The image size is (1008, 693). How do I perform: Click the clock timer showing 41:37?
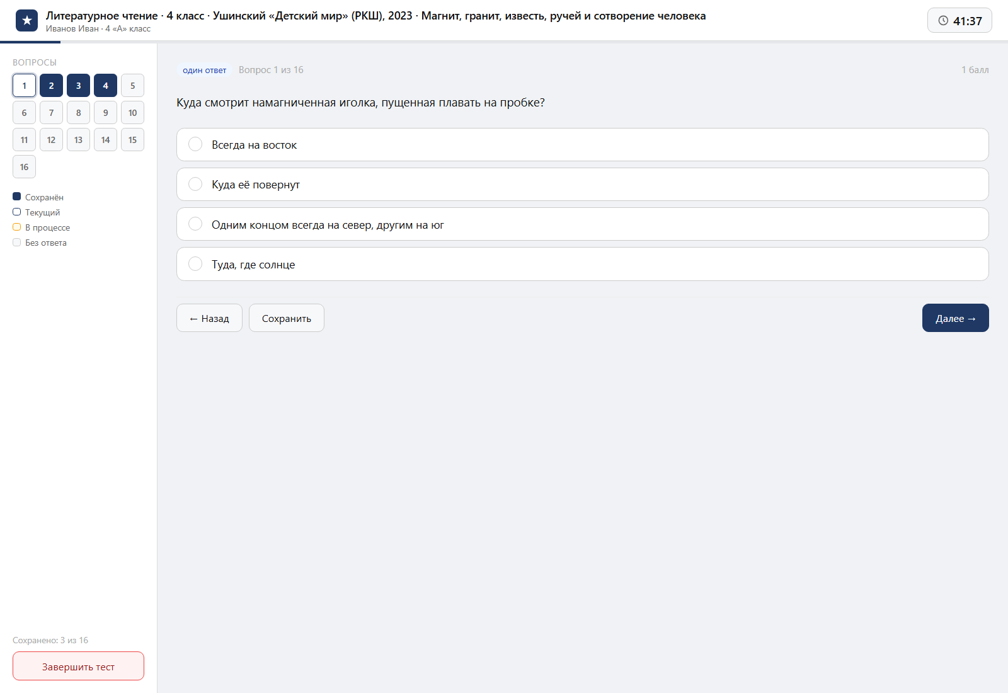point(959,21)
